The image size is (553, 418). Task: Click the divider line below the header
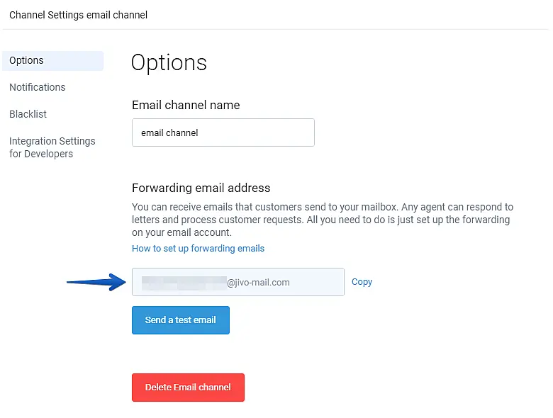click(x=276, y=30)
